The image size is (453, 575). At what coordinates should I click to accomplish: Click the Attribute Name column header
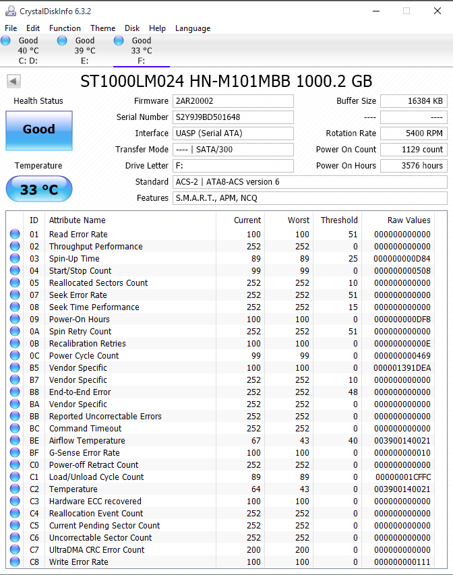pyautogui.click(x=78, y=220)
